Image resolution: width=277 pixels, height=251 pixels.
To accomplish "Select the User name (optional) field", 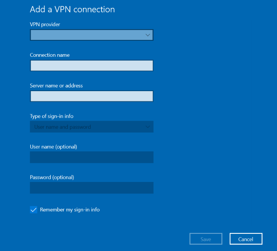I will tap(91, 157).
